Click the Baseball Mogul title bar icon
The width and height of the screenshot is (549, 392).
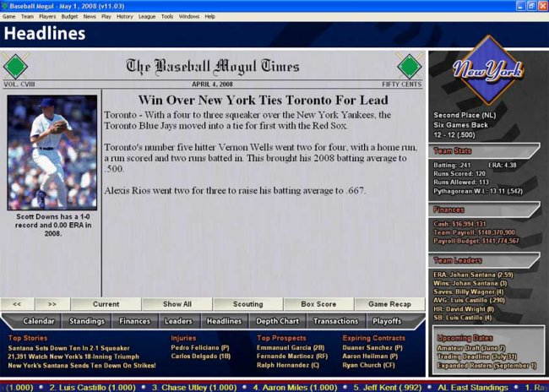[4, 6]
